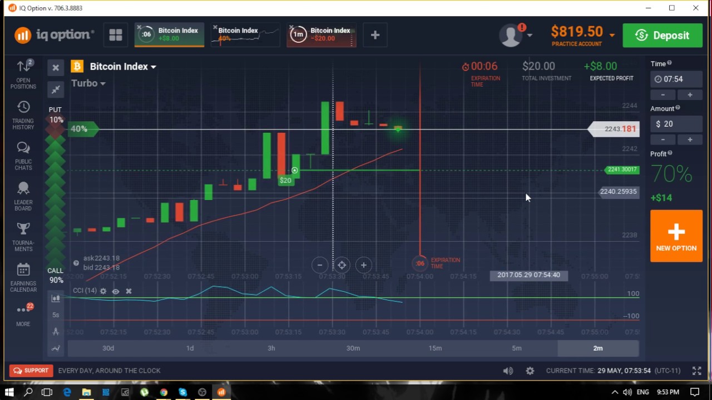Select the 30m chart range
Screen dimensions: 712x400
click(x=353, y=348)
